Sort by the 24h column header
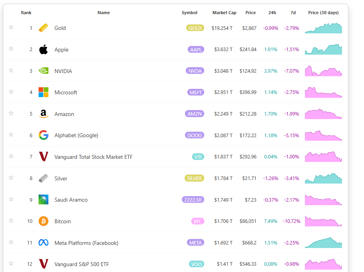 coord(272,13)
